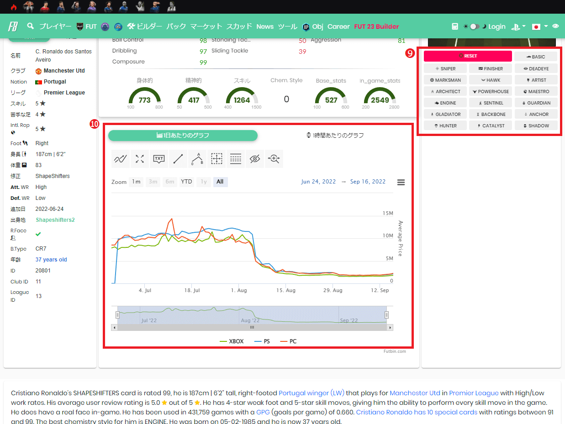Open the Japan flag language dropdown
The width and height of the screenshot is (565, 424).
[x=540, y=26]
